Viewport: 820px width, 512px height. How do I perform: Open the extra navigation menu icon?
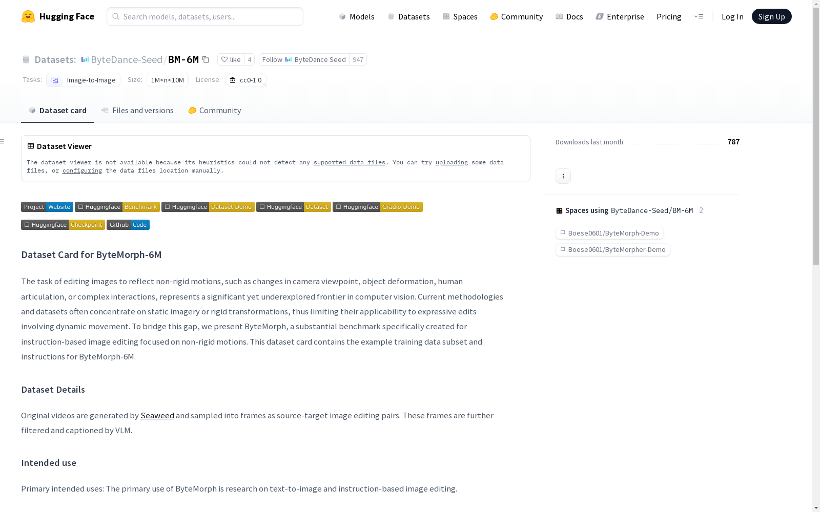(x=699, y=16)
